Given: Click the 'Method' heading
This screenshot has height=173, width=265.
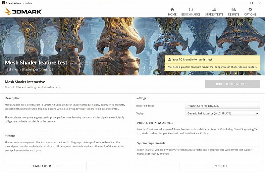Looking at the screenshot, I should (10, 136).
